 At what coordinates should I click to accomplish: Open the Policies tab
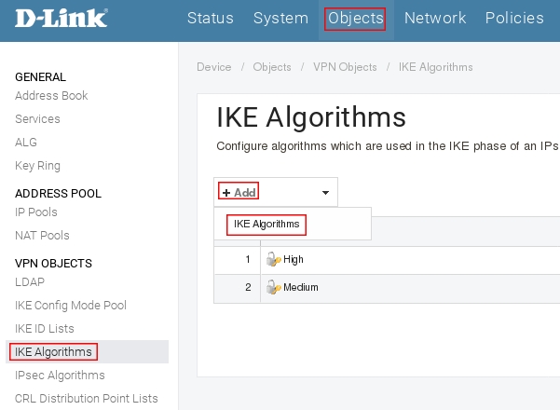tap(514, 19)
